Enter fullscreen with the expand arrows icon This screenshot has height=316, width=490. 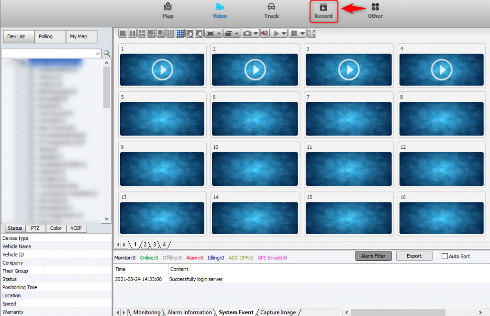point(312,34)
